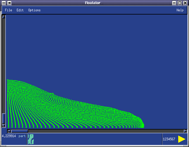Click the vertical scrollbar up arrow
Image resolution: width=189 pixels, height=147 pixels.
[x=3, y=17]
